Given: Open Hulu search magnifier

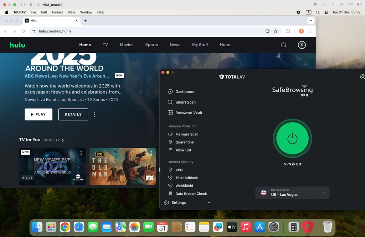Looking at the screenshot, I should tap(284, 45).
